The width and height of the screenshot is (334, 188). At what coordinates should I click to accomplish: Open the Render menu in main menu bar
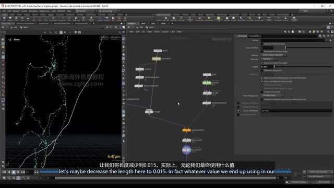coord(16,11)
